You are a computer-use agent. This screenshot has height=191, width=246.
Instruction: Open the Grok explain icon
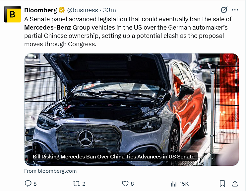[x=224, y=10]
